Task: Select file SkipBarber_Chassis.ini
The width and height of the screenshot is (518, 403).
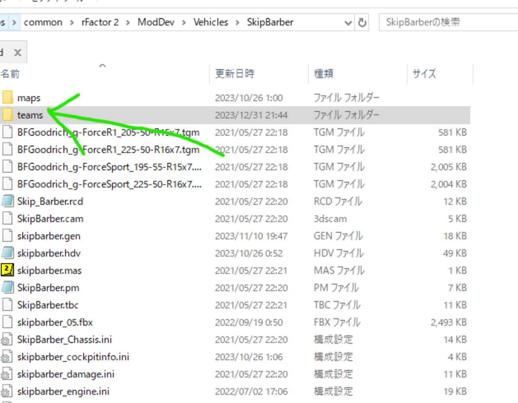Action: [65, 339]
